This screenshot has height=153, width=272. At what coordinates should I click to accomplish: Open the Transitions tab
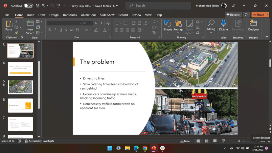(70, 15)
